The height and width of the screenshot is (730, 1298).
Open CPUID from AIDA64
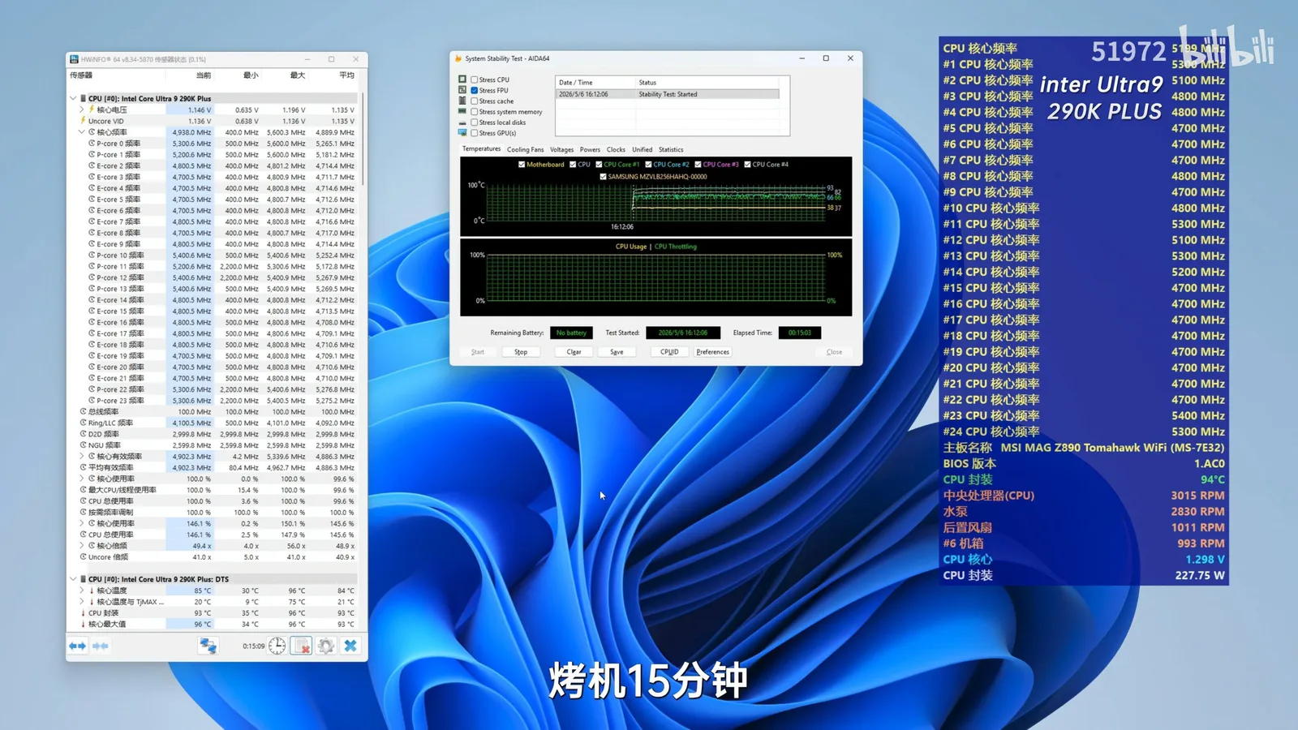tap(669, 352)
